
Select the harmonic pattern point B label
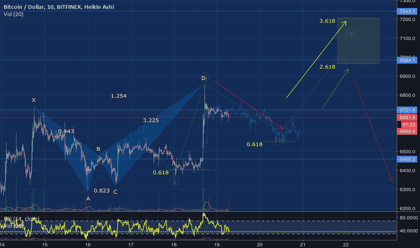(98, 149)
